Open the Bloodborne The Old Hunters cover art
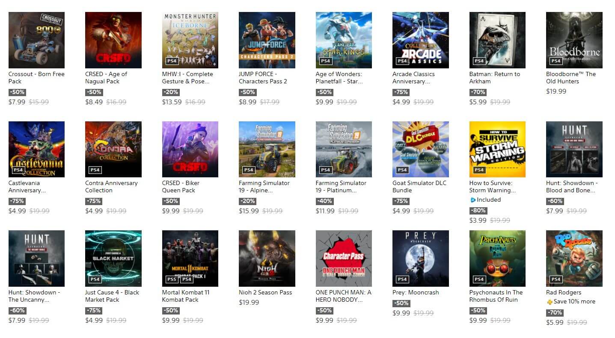615x338 pixels. pos(574,40)
